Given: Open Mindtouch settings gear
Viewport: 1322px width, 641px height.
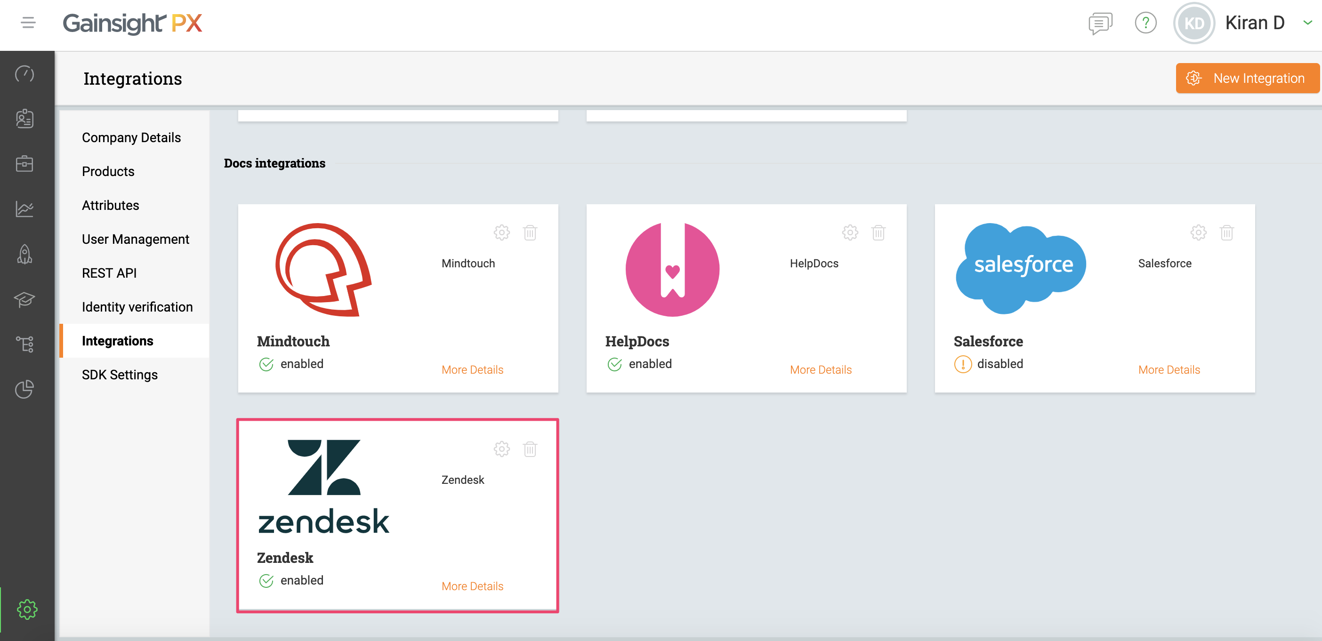Looking at the screenshot, I should tap(501, 232).
